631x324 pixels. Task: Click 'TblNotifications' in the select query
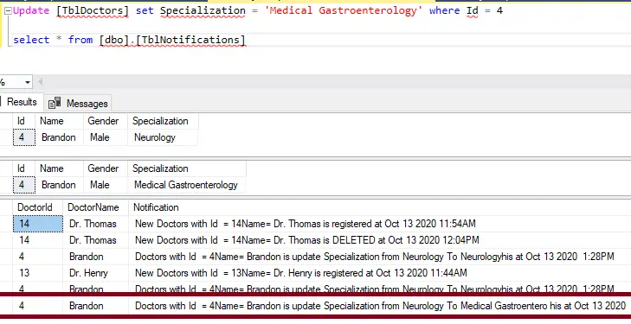click(190, 40)
